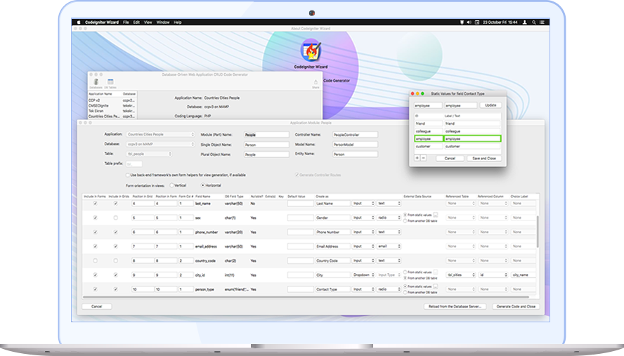Click the Model Name field PersonModel
Viewport: 624px width, 356px height.
point(356,145)
